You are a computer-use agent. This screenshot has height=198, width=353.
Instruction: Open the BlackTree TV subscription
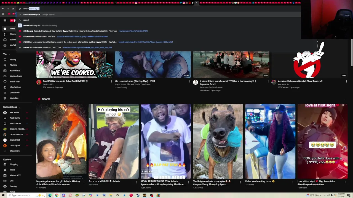tap(15, 123)
